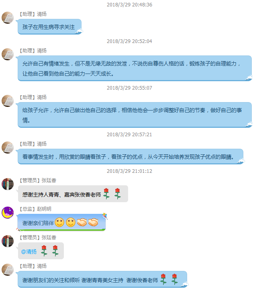Select the message starting with 给孩子允许
This screenshot has height=291, width=253.
(x=135, y=115)
